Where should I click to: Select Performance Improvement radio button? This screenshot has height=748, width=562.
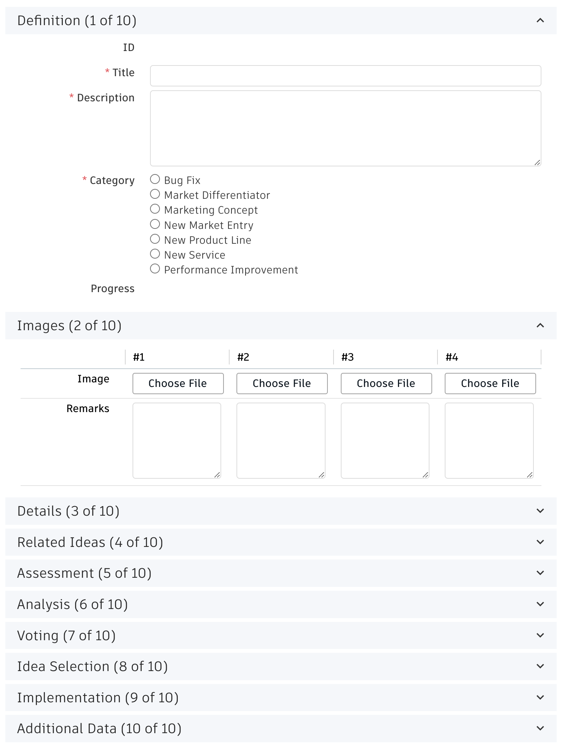155,269
